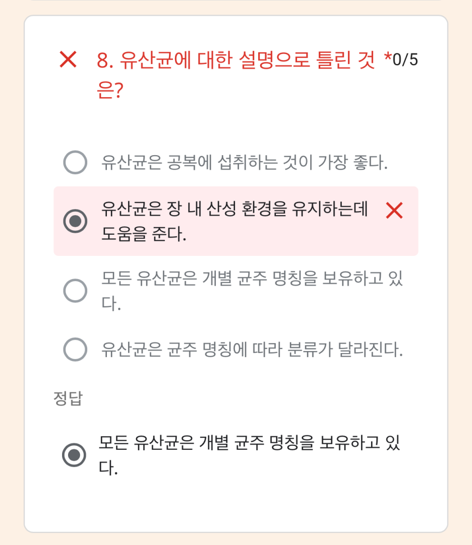Click the option text 유산균은 공복에 섭취하는 것이 가장 좋다
Screen dimensions: 472x545
[245, 162]
